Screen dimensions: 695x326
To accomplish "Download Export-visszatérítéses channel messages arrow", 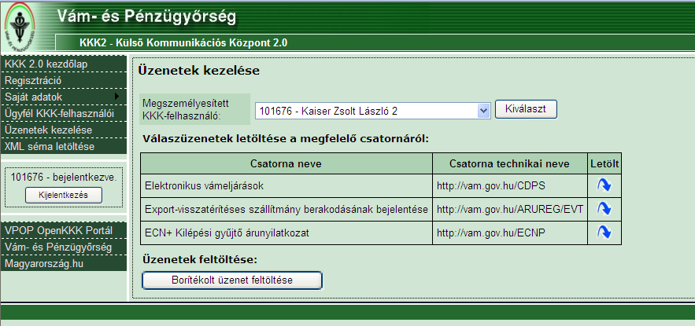I will click(604, 208).
